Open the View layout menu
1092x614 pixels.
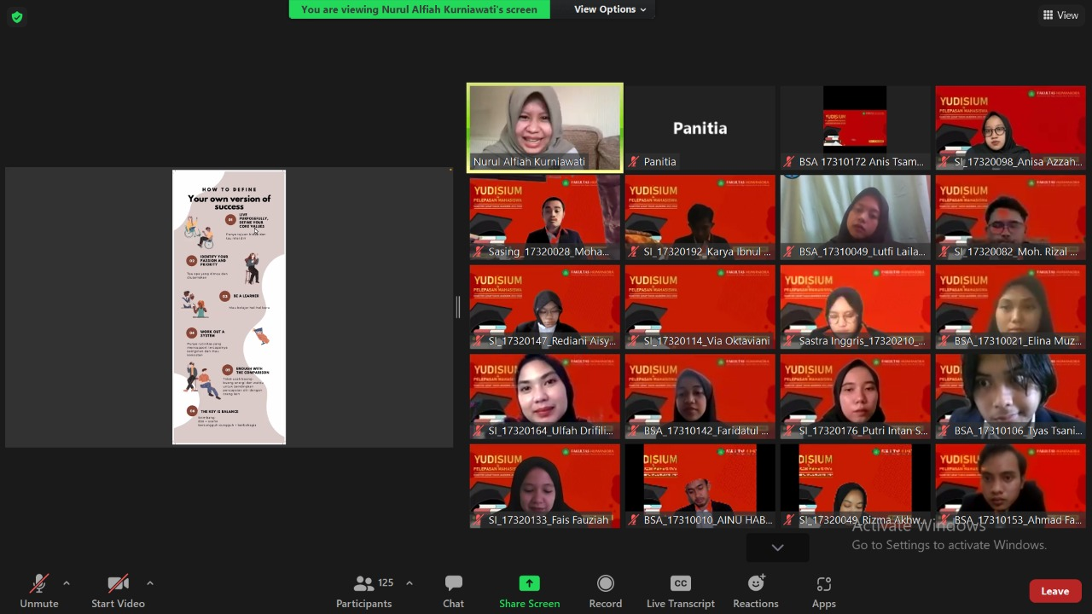point(1060,15)
